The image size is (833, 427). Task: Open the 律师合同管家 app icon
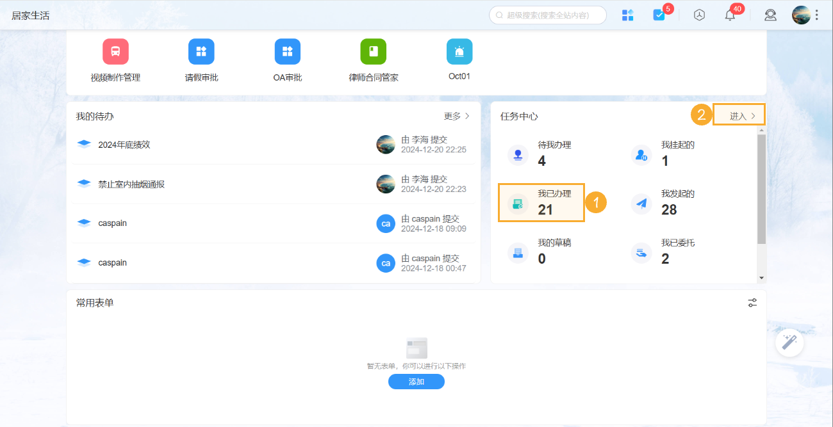coord(373,52)
